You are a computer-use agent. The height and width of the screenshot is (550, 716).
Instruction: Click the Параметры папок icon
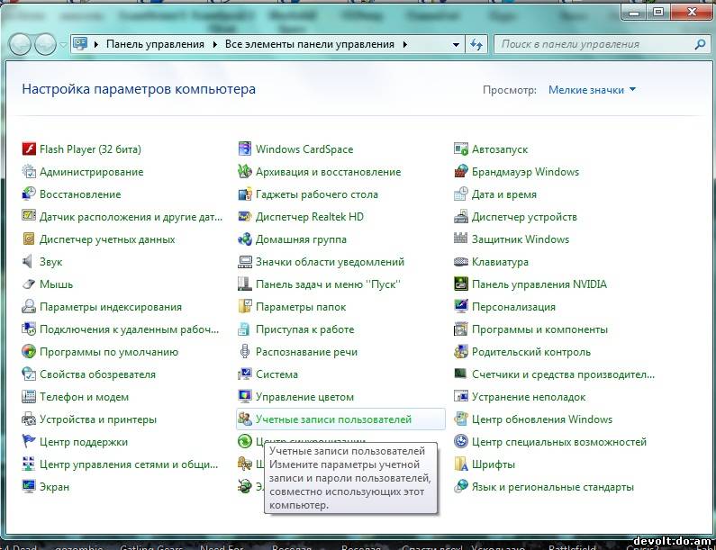[x=245, y=307]
